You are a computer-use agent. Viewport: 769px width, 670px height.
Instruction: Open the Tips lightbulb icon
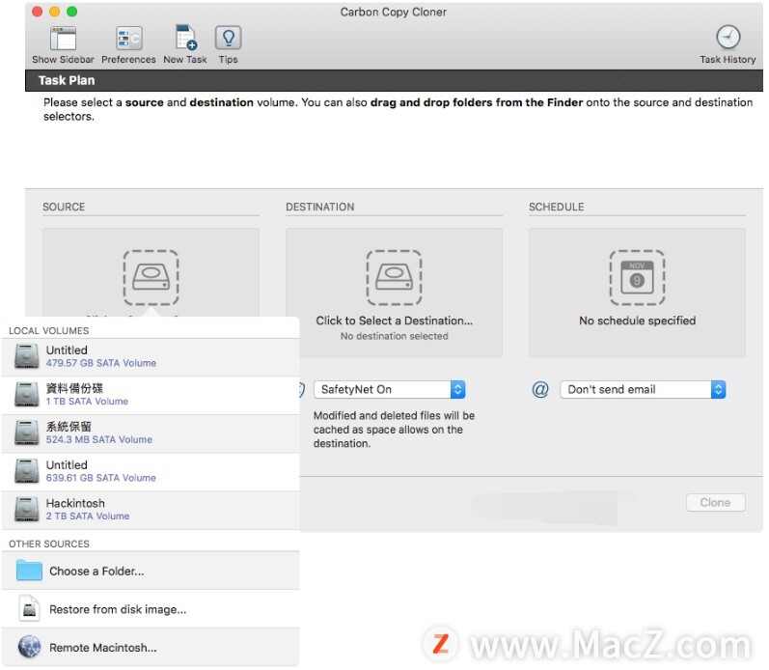(228, 38)
